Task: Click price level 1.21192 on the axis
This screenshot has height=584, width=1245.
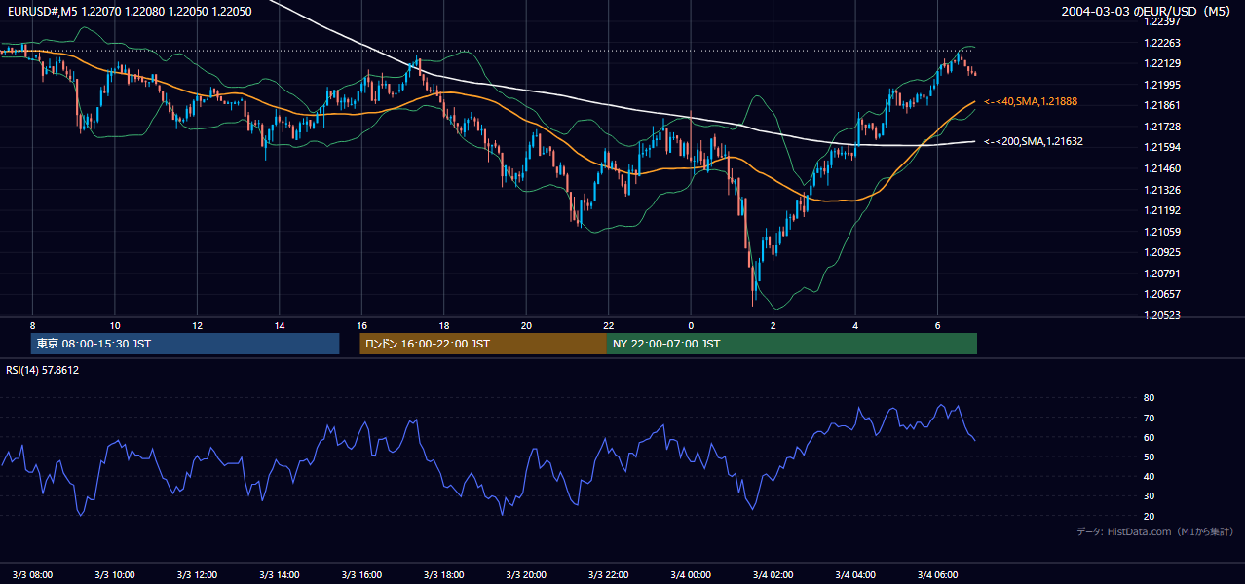Action: (1161, 210)
